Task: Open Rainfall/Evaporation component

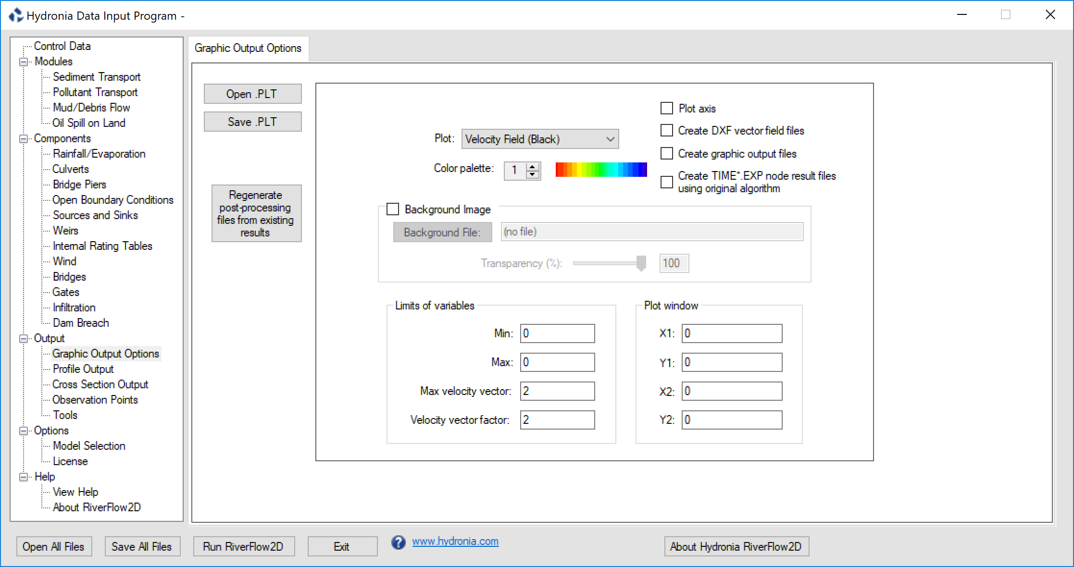Action: [99, 154]
